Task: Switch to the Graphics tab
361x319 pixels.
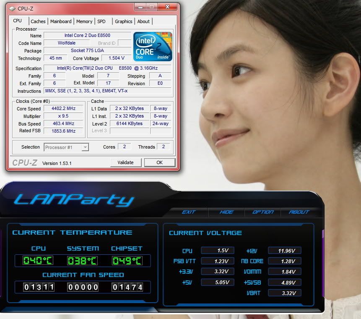Action: pyautogui.click(x=123, y=21)
